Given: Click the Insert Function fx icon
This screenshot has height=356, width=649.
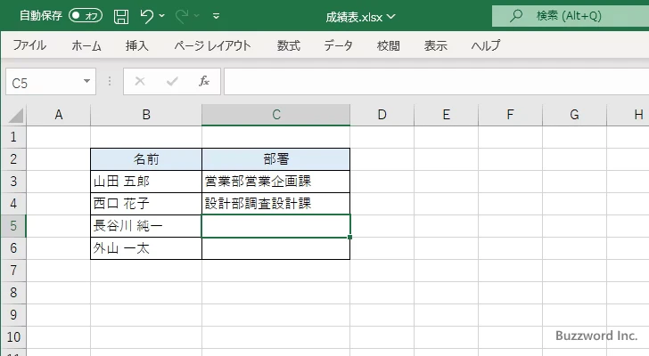Looking at the screenshot, I should pyautogui.click(x=204, y=81).
